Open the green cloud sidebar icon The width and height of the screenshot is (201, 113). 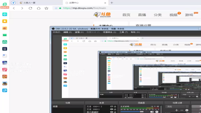point(5,42)
